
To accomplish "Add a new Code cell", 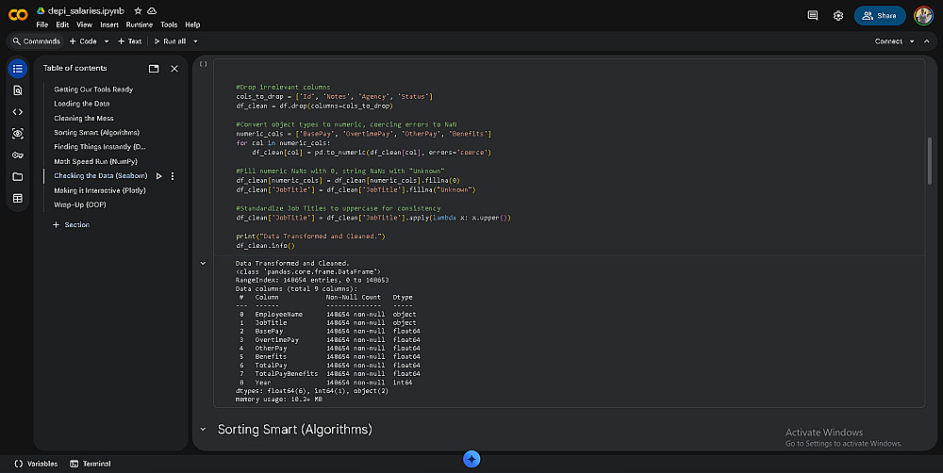I will click(83, 41).
